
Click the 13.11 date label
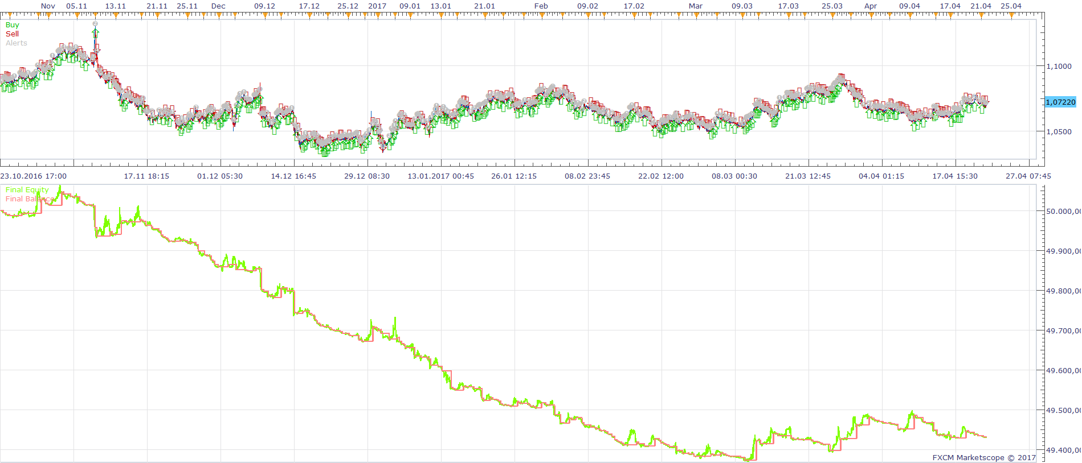(116, 6)
